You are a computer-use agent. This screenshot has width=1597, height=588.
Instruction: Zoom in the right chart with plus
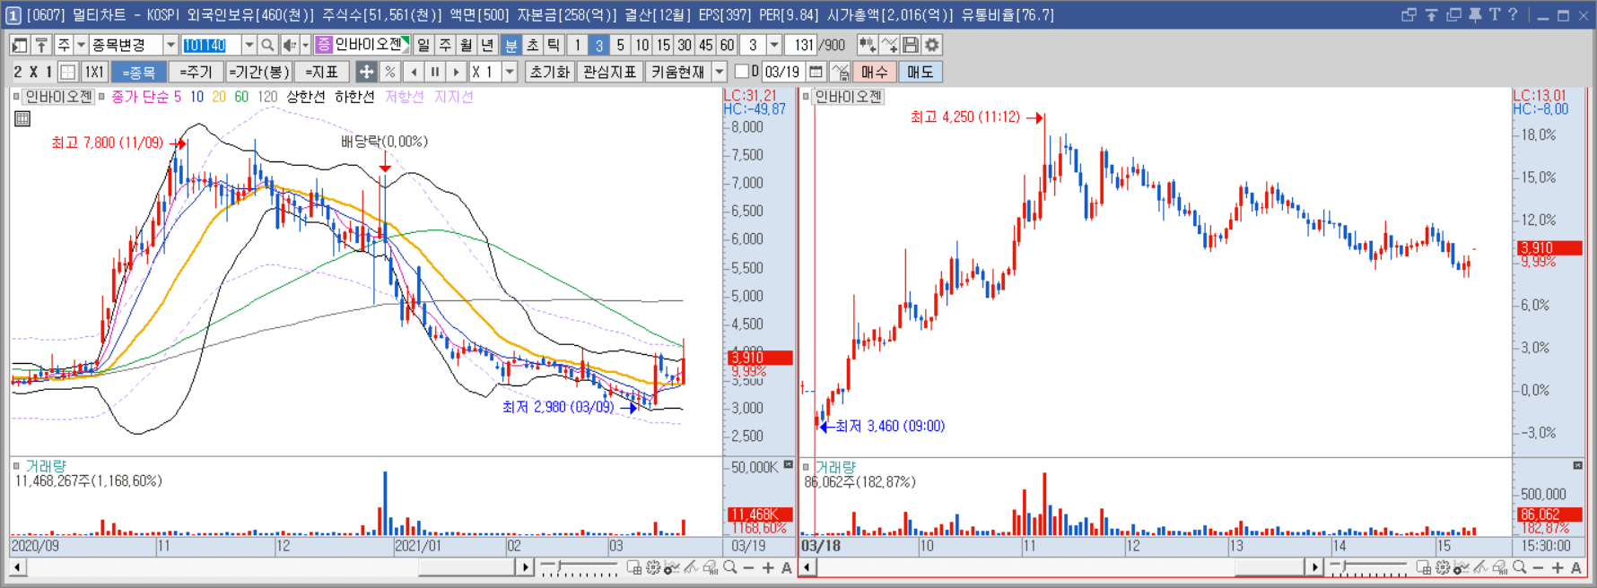coord(1558,567)
